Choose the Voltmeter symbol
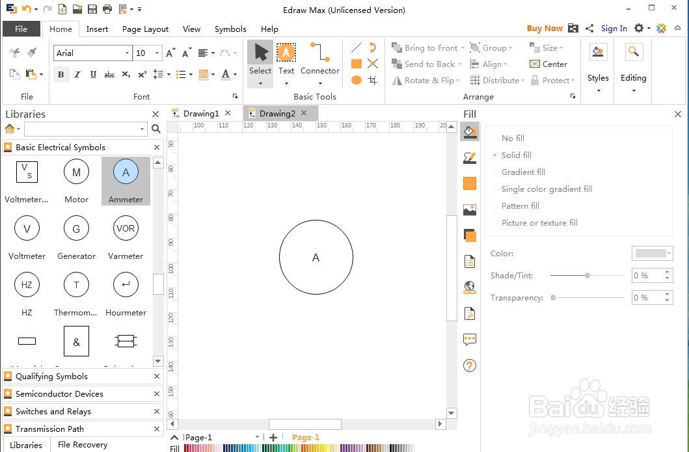689x452 pixels. (x=27, y=237)
